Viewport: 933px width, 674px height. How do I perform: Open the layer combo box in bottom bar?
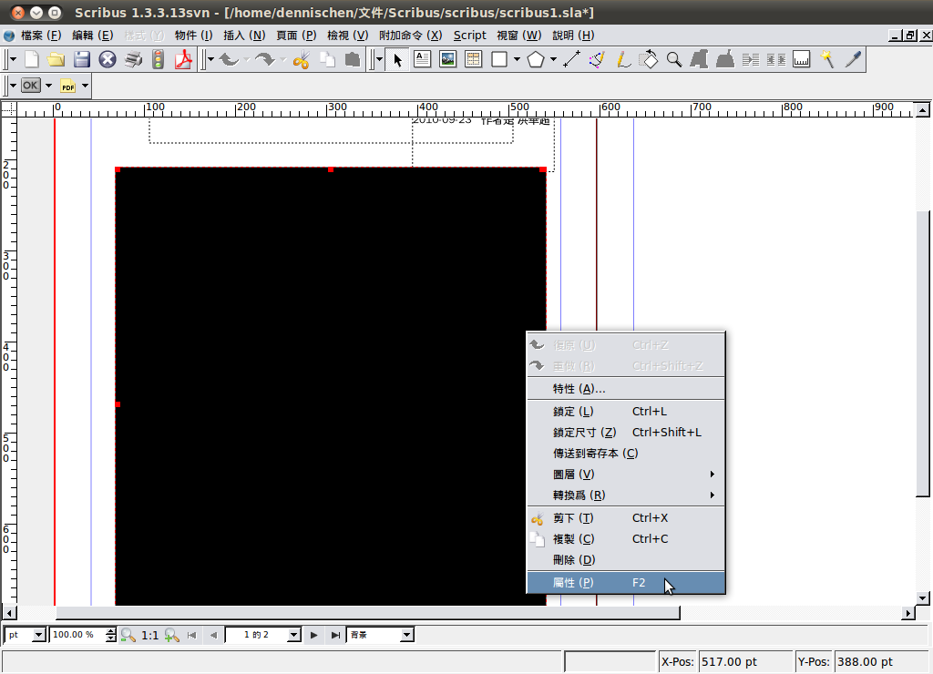click(380, 635)
